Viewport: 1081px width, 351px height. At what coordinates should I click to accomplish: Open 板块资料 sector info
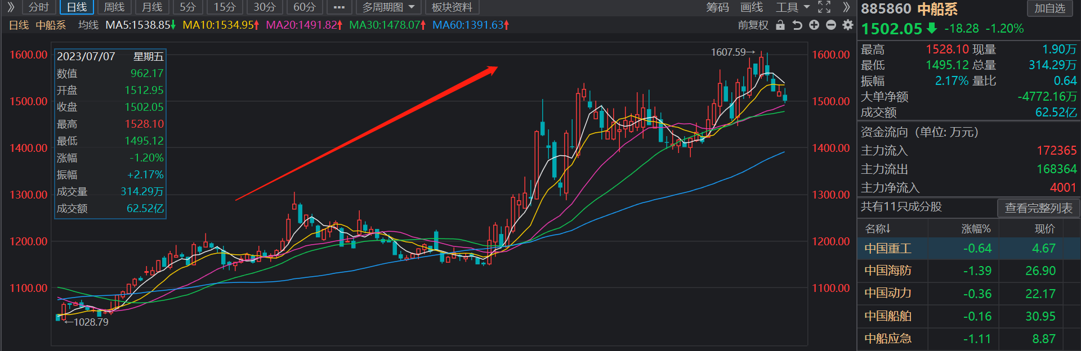point(452,7)
